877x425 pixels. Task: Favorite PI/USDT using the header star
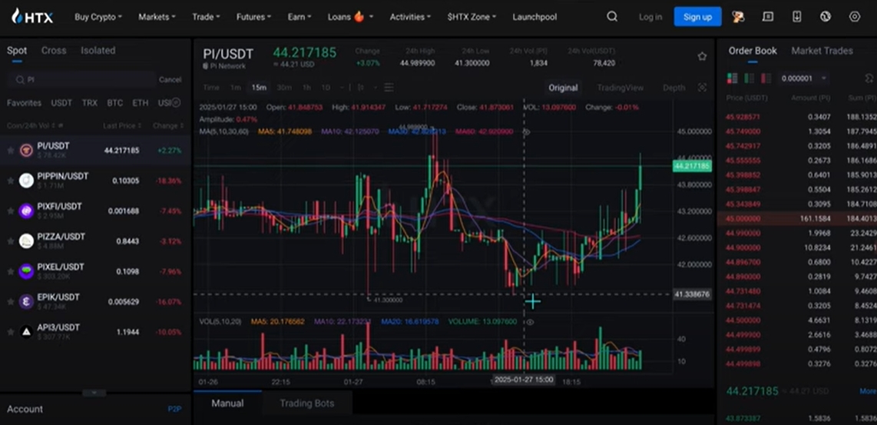click(x=702, y=57)
